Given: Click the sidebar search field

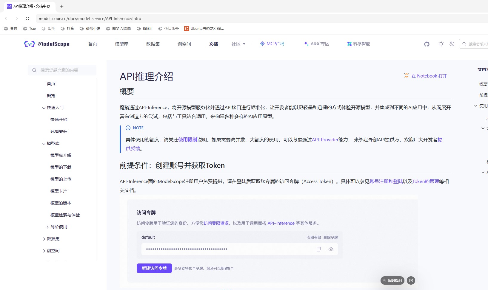Looking at the screenshot, I should point(62,70).
